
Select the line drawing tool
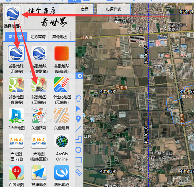(x=79, y=129)
